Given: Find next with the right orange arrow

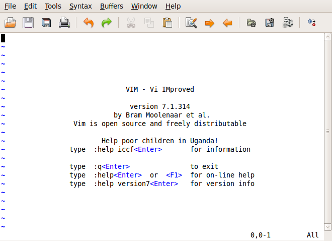Looking at the screenshot, I should (209, 23).
